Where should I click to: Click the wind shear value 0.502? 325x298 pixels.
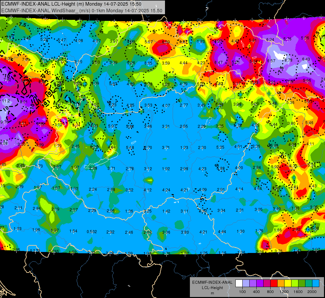(92, 232)
